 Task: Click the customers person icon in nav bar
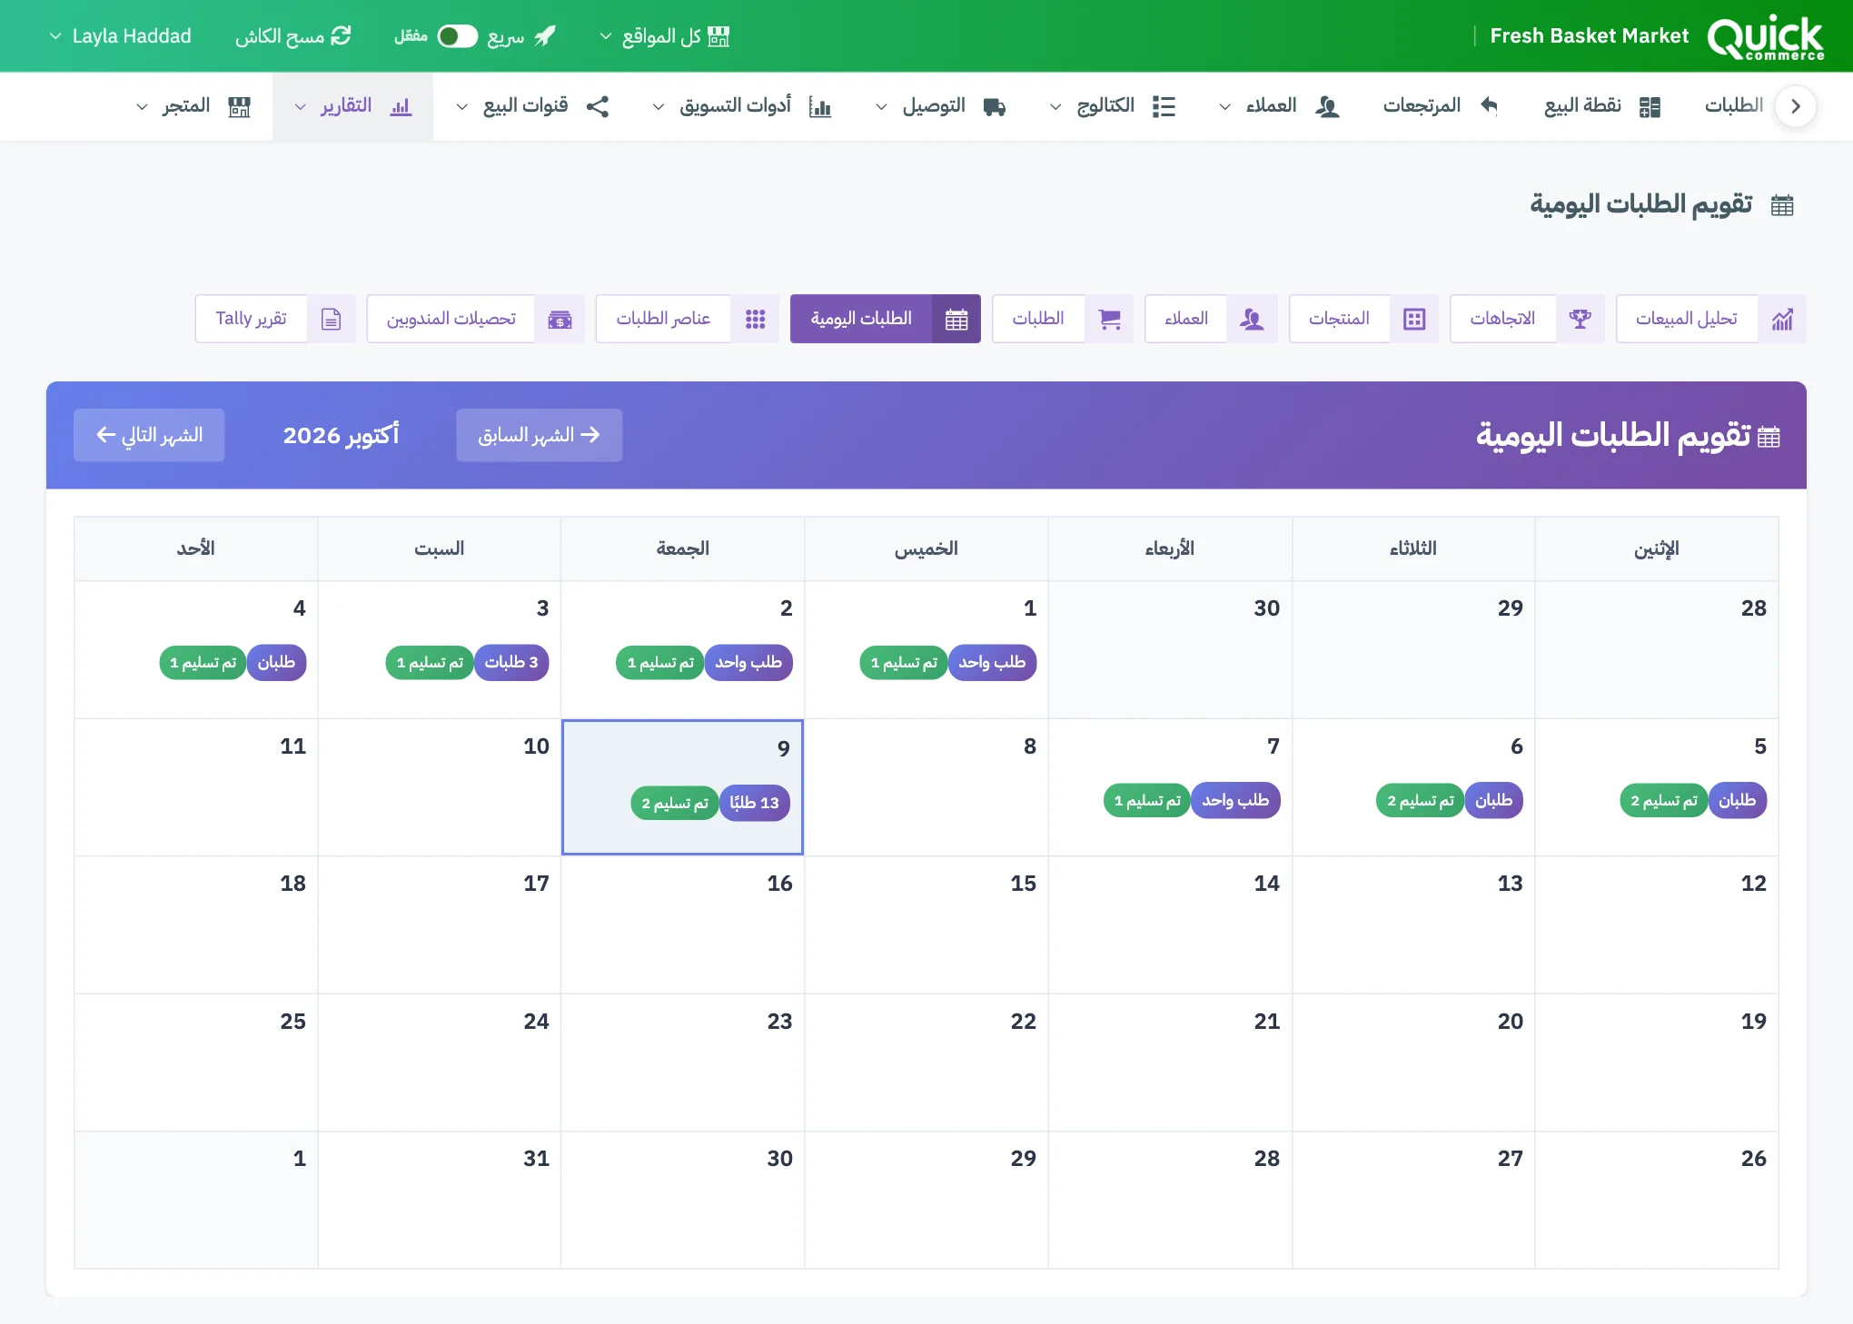[x=1327, y=106]
